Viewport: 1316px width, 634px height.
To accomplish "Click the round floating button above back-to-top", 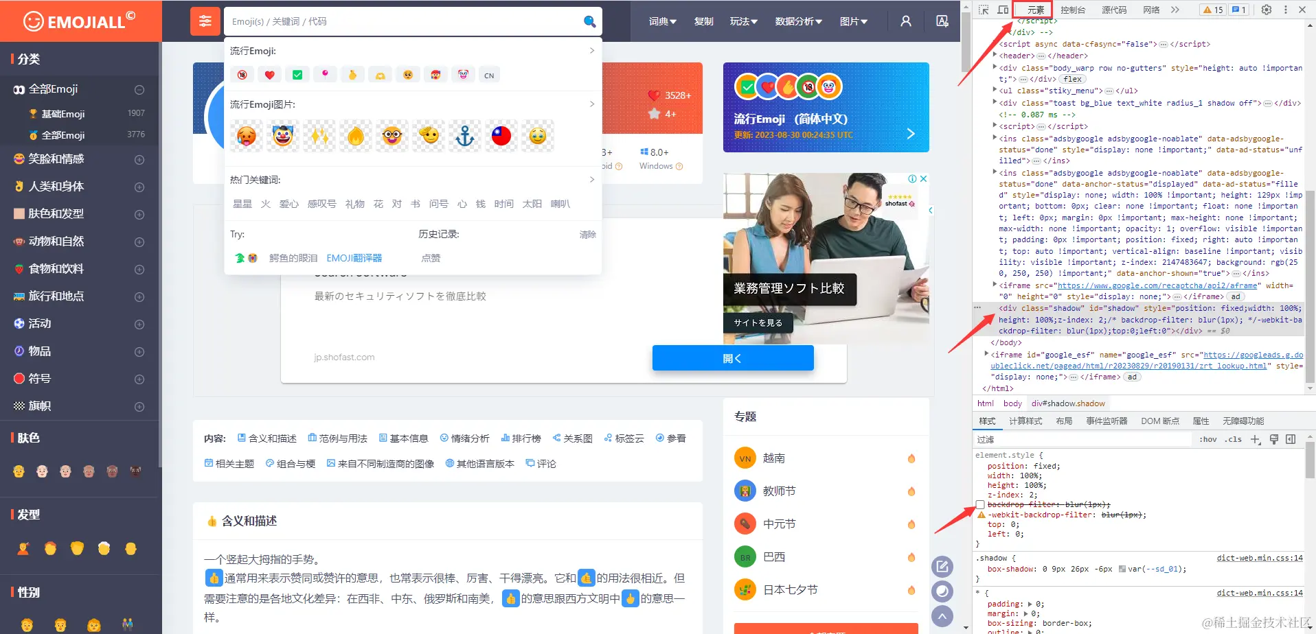I will 942,591.
